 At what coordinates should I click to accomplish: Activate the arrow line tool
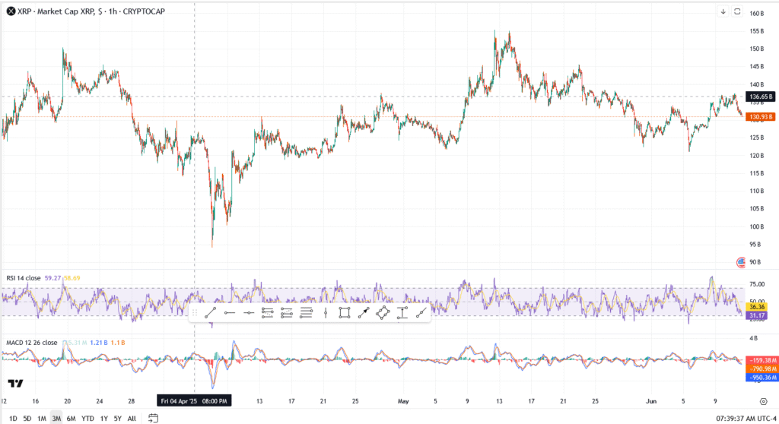click(x=363, y=313)
